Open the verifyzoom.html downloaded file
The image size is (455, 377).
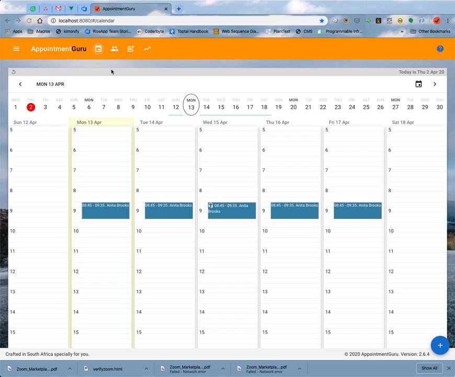point(108,369)
